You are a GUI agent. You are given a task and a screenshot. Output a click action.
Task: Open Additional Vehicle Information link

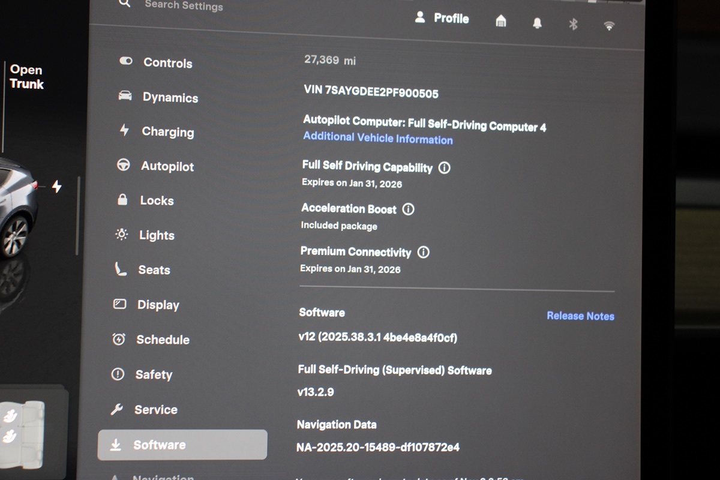coord(377,138)
